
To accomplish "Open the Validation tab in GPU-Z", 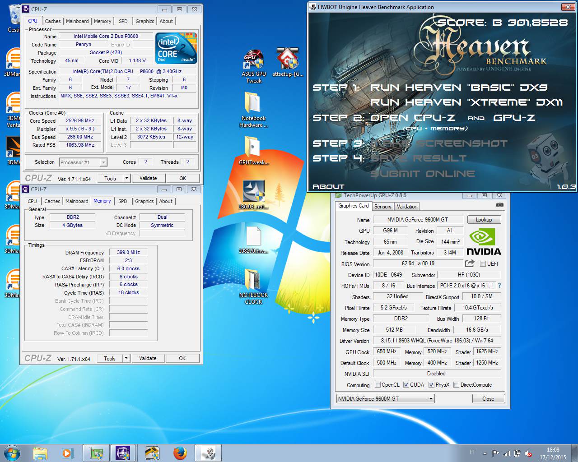I will 407,207.
